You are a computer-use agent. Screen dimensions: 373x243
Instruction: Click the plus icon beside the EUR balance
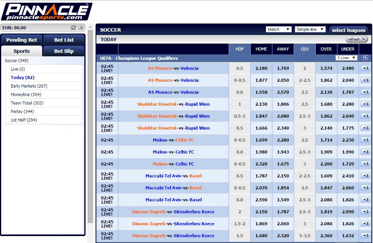click(x=81, y=27)
